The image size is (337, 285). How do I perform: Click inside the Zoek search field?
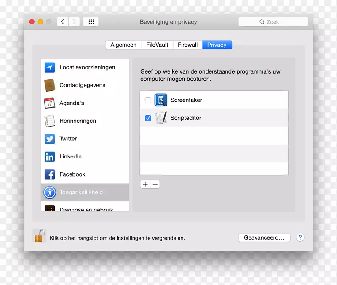click(x=273, y=21)
